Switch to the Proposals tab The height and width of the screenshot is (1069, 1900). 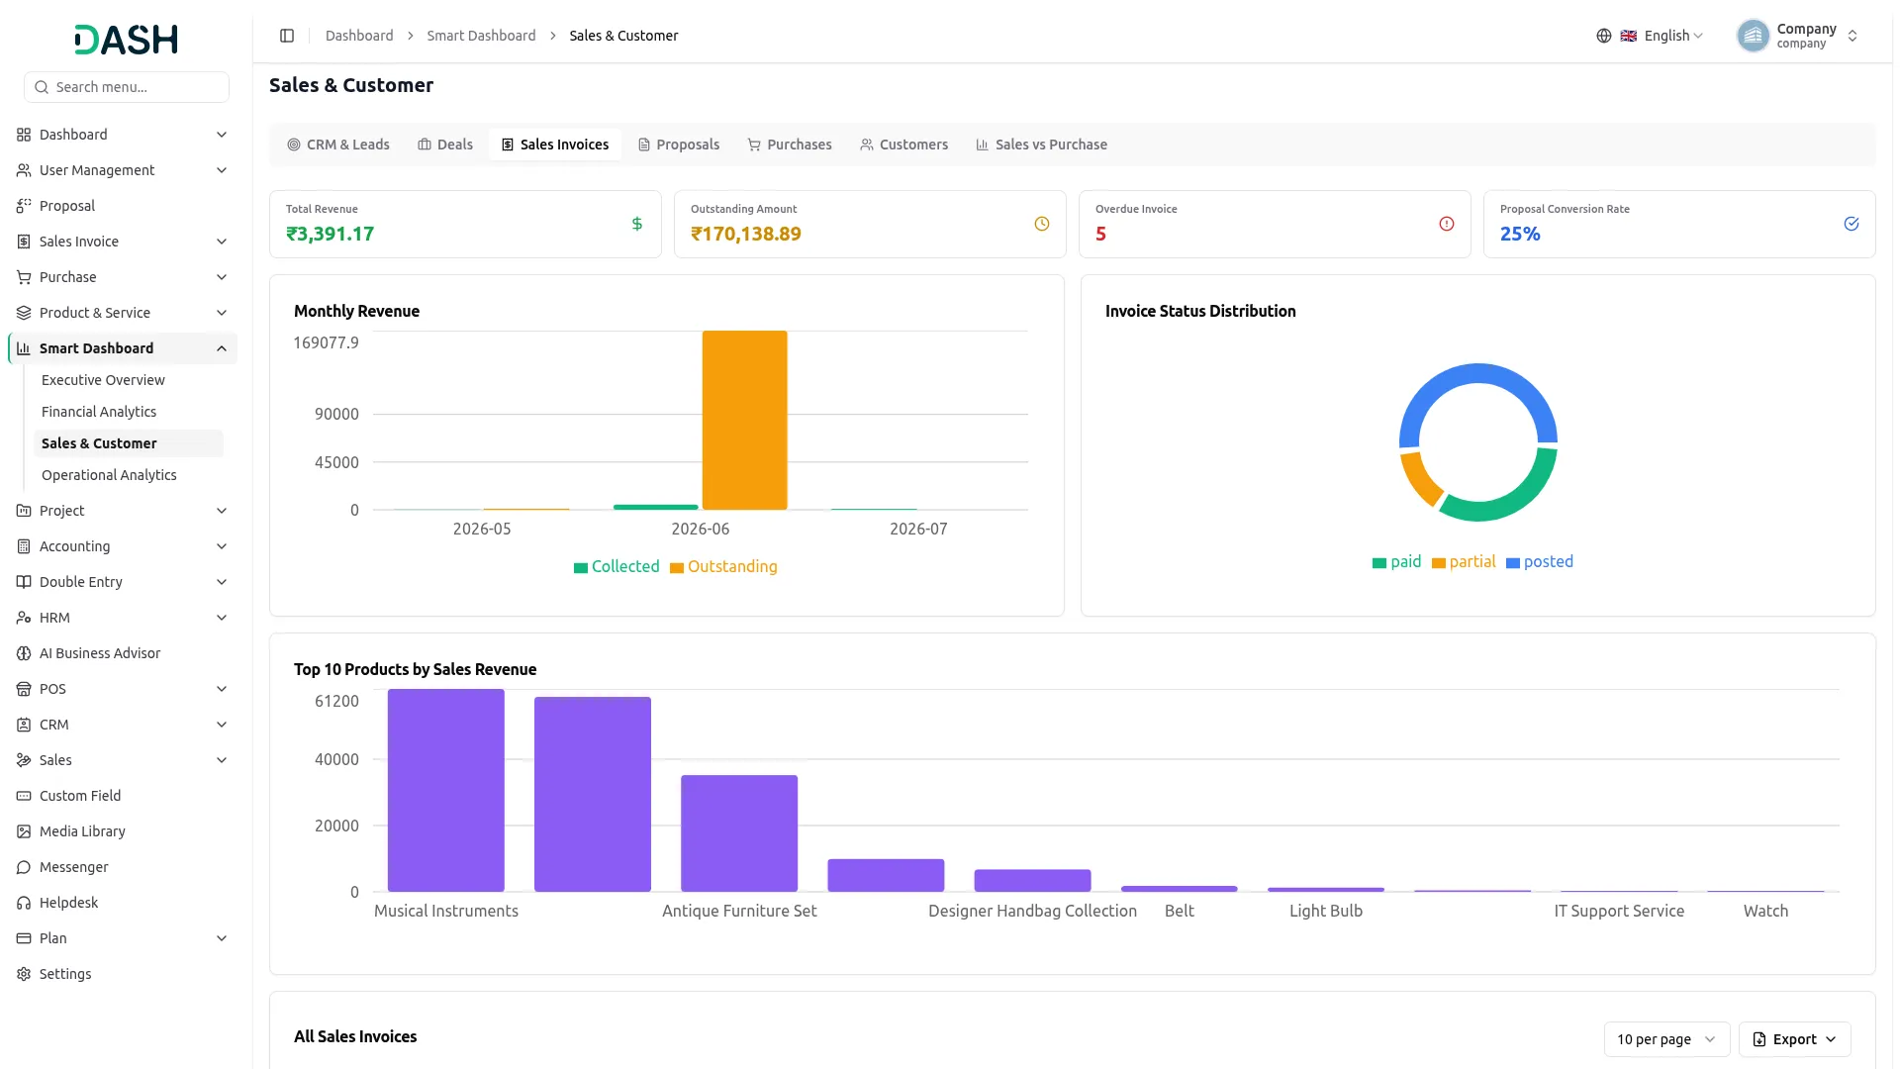(x=679, y=145)
